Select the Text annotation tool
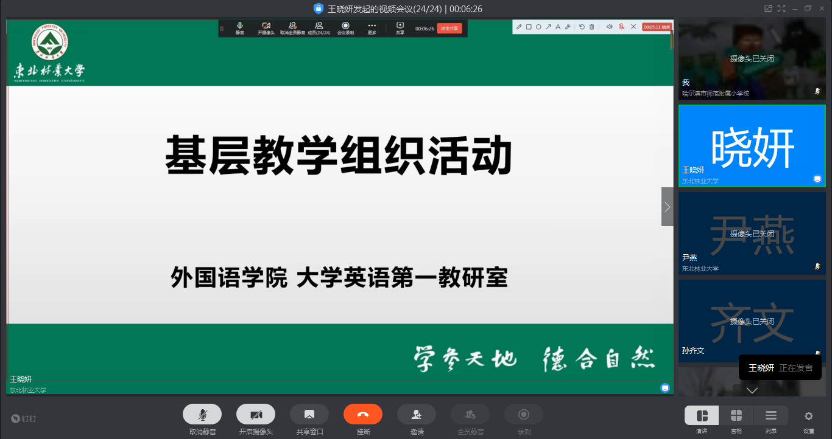 [558, 27]
